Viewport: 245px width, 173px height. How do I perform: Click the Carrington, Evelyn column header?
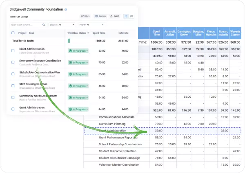(x=184, y=33)
